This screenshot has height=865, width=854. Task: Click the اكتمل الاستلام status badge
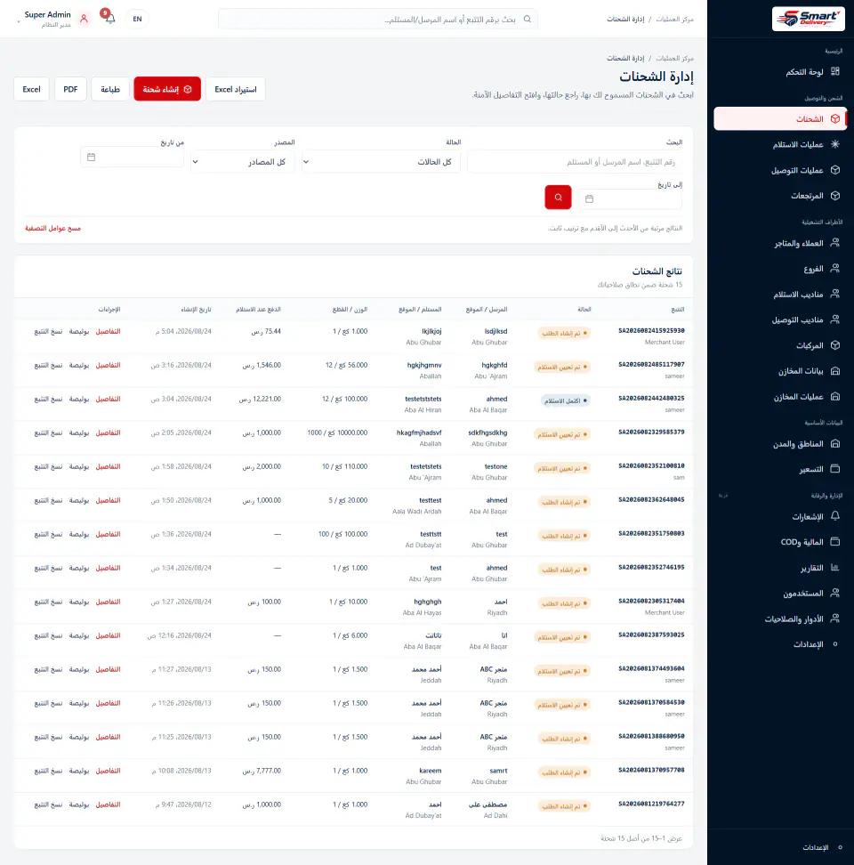(x=566, y=401)
